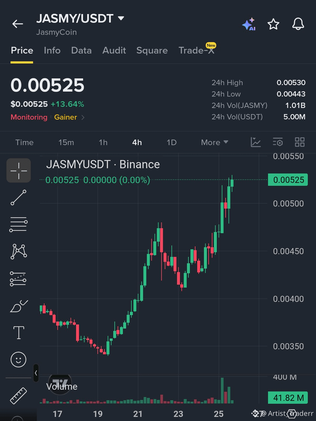This screenshot has height=421, width=316.
Task: Collapse the drawing toolbar arrow handle
Action: (36, 373)
